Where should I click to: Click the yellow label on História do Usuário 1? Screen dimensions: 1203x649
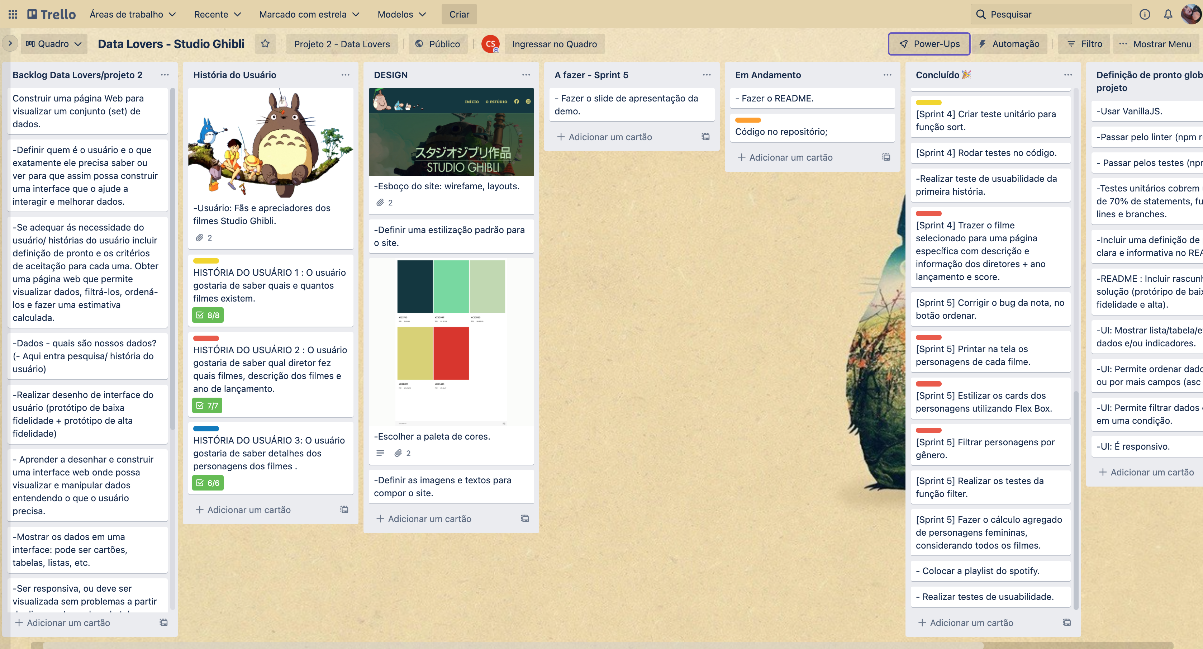click(x=206, y=261)
